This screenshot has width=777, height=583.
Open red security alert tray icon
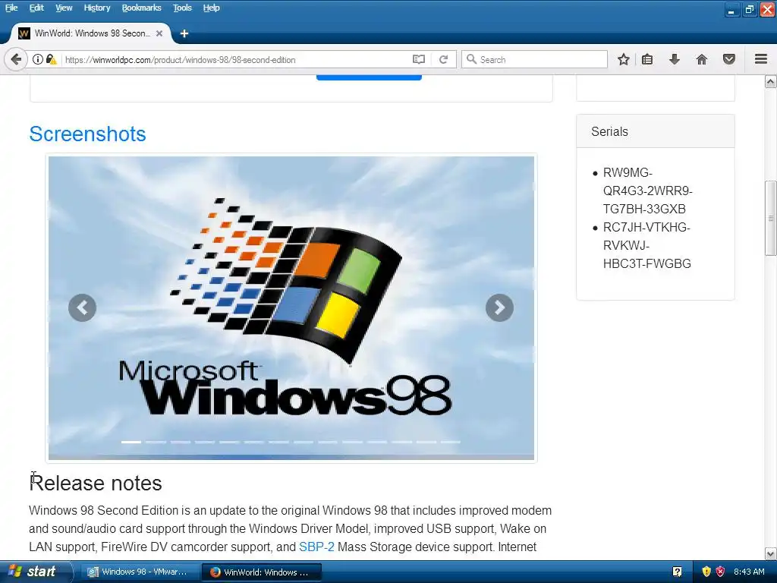[x=720, y=572]
